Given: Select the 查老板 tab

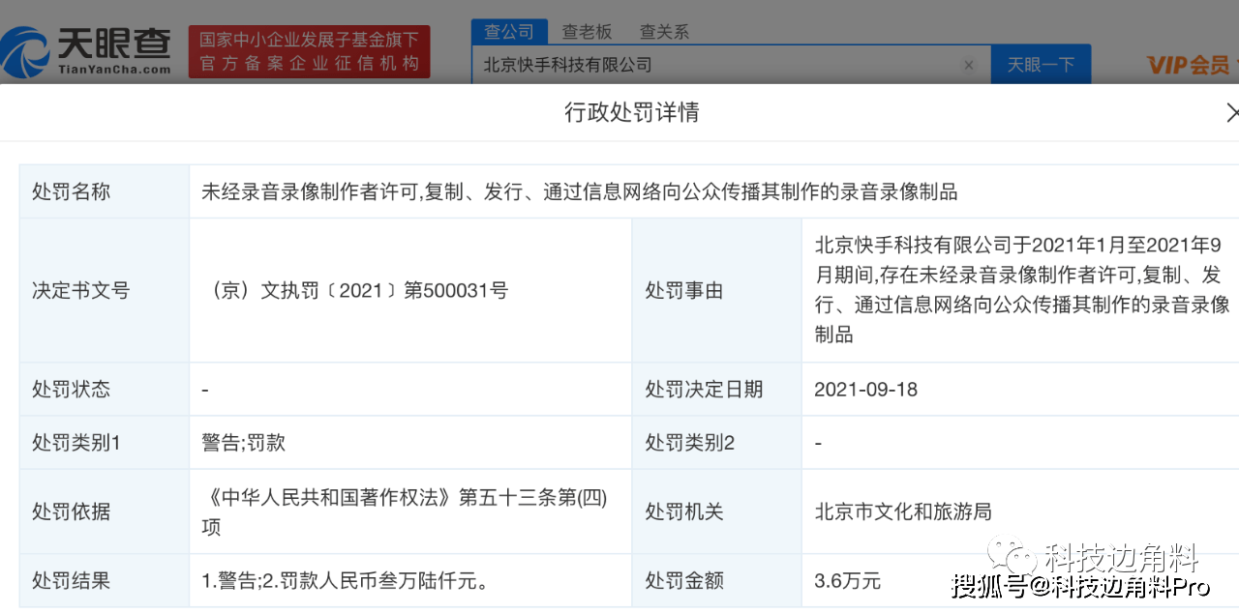Looking at the screenshot, I should [x=588, y=31].
